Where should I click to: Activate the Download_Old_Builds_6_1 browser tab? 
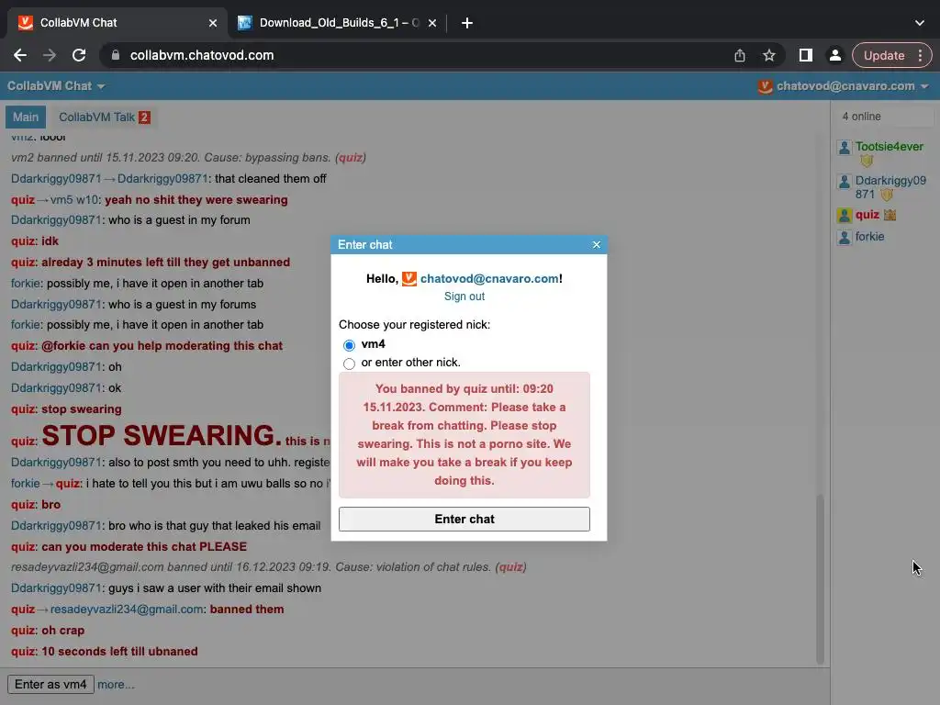point(338,23)
